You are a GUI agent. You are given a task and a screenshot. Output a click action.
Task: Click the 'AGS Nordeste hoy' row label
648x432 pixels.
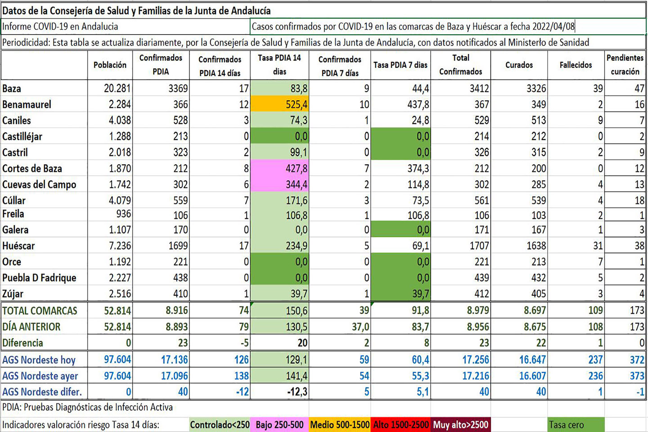pyautogui.click(x=44, y=360)
